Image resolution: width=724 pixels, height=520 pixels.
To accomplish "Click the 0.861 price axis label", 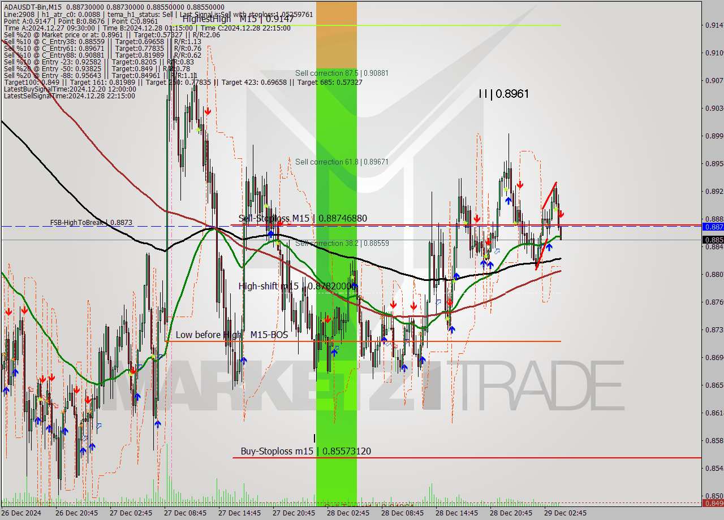I will pyautogui.click(x=714, y=413).
